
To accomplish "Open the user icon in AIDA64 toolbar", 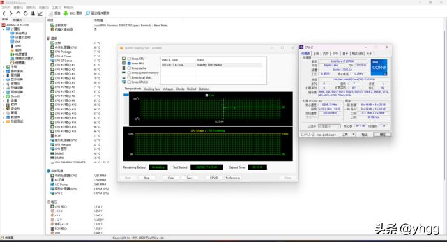I will pyautogui.click(x=33, y=13).
